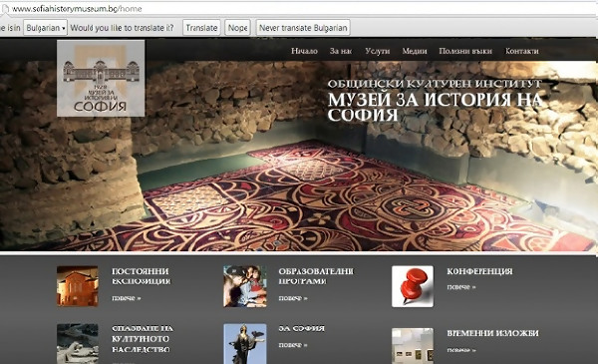598x364 pixels.
Task: Click the Временни изложби heading
Action: tap(492, 333)
